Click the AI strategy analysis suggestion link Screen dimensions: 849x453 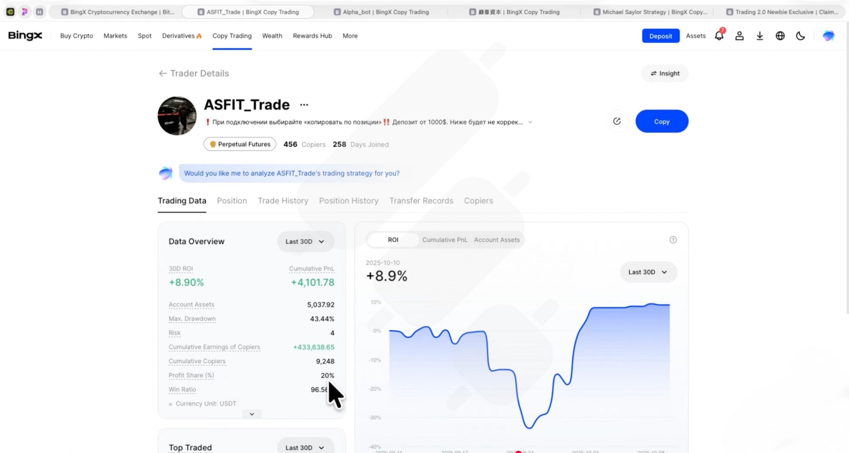point(292,173)
